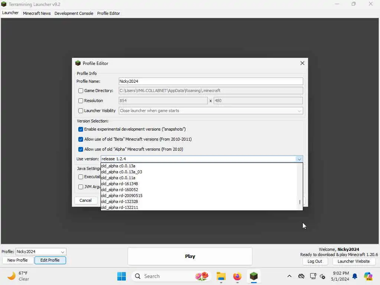Click the network display tray icon
The width and height of the screenshot is (380, 285).
pyautogui.click(x=313, y=276)
